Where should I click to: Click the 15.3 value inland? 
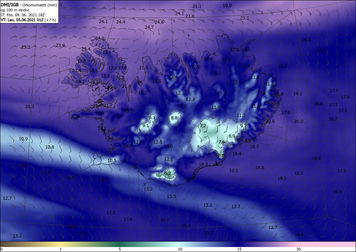coord(142,92)
